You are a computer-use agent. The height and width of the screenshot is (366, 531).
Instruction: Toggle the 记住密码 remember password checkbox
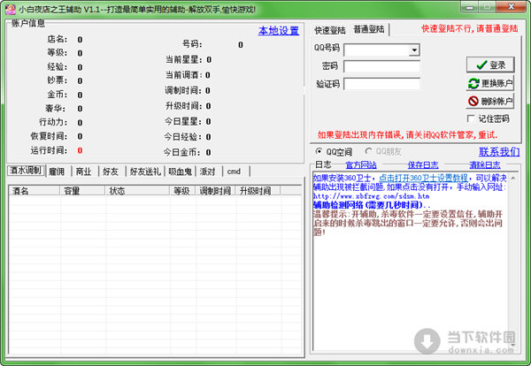(x=471, y=118)
